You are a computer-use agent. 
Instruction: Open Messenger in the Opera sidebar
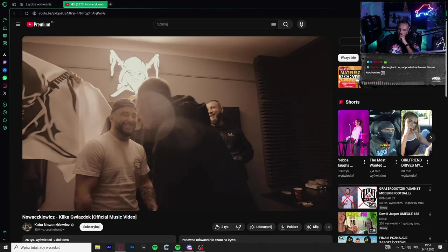[x=5, y=70]
